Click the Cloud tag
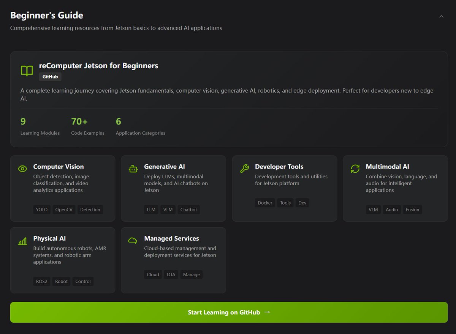456x334 pixels. coord(153,274)
